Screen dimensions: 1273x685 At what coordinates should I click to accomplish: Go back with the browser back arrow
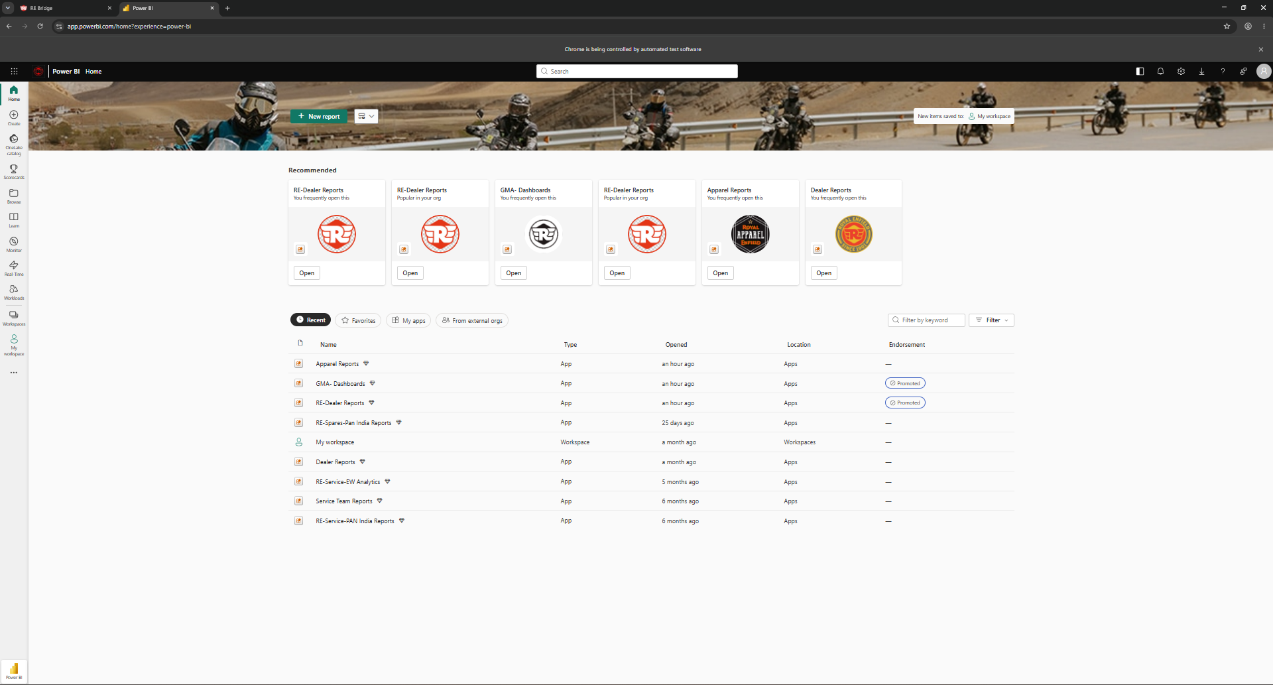[x=9, y=27]
